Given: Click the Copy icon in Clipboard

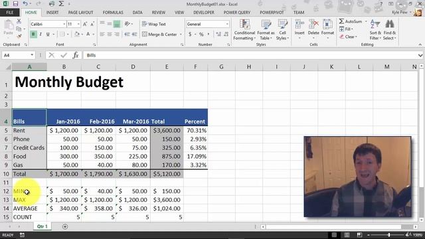Looking at the screenshot, I should tap(19, 29).
